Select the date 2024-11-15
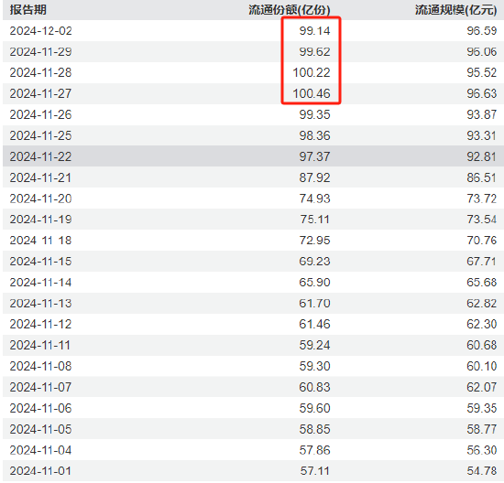 pos(41,262)
